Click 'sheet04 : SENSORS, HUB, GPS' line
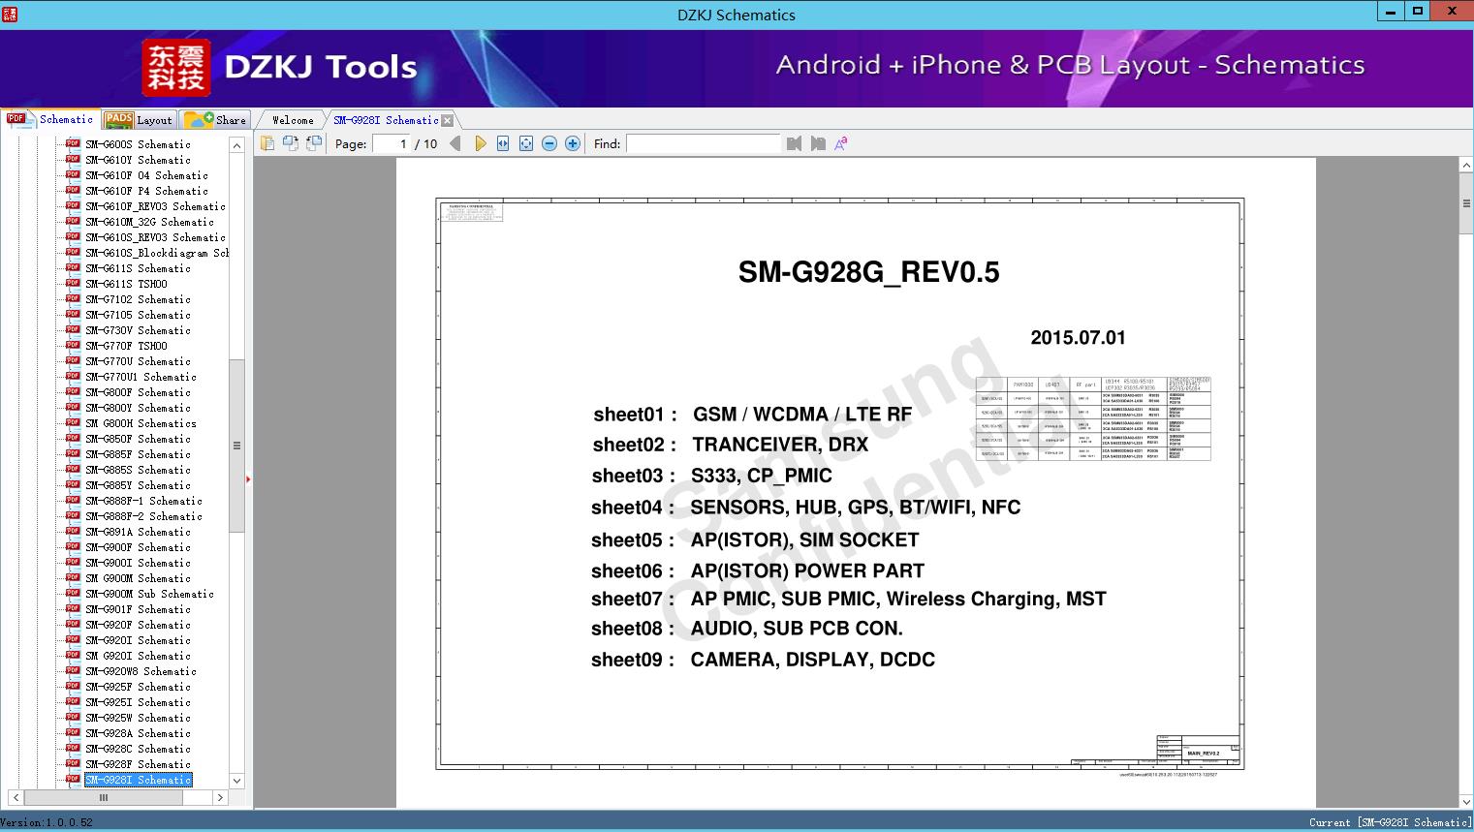The height and width of the screenshot is (832, 1474). (x=805, y=508)
